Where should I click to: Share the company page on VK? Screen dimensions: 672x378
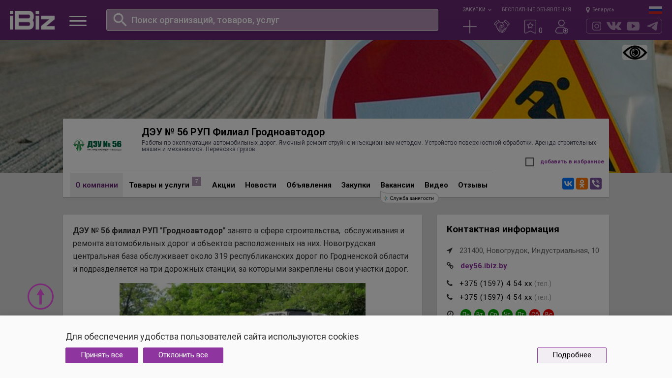pos(568,184)
